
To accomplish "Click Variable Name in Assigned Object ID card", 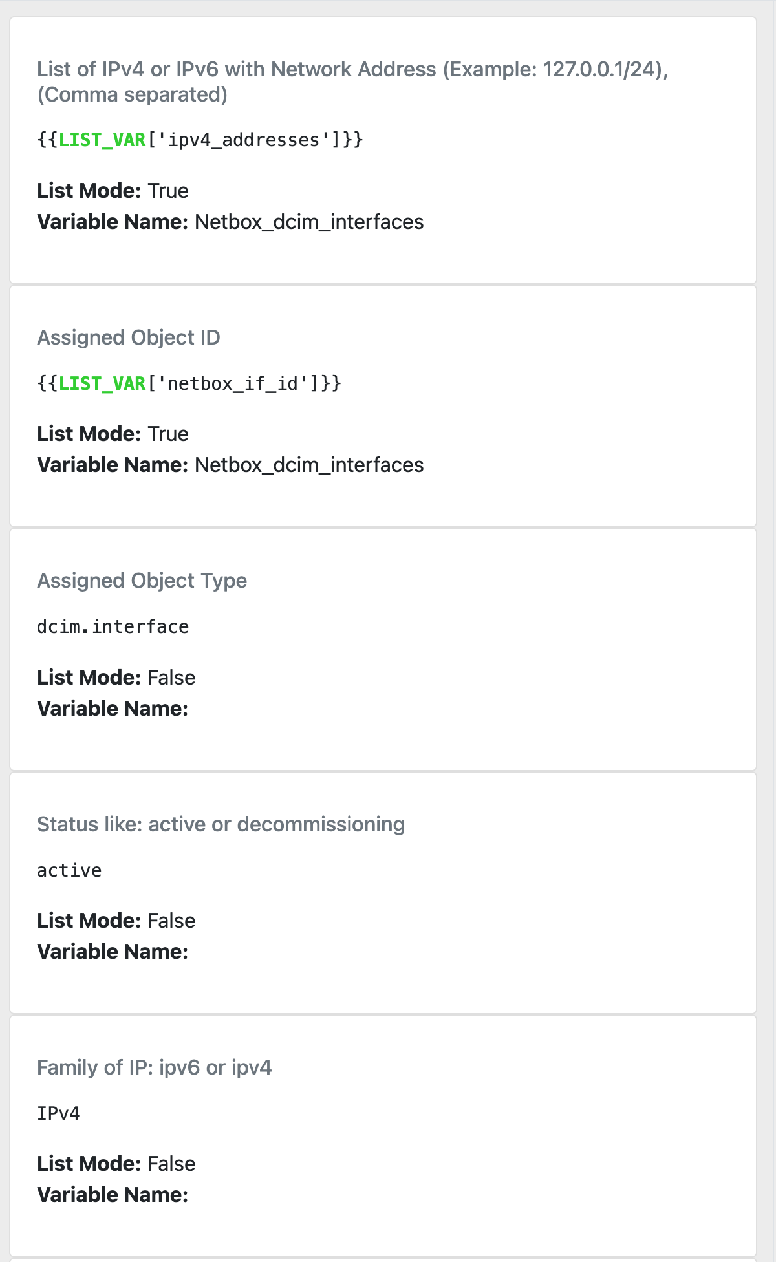I will point(230,465).
